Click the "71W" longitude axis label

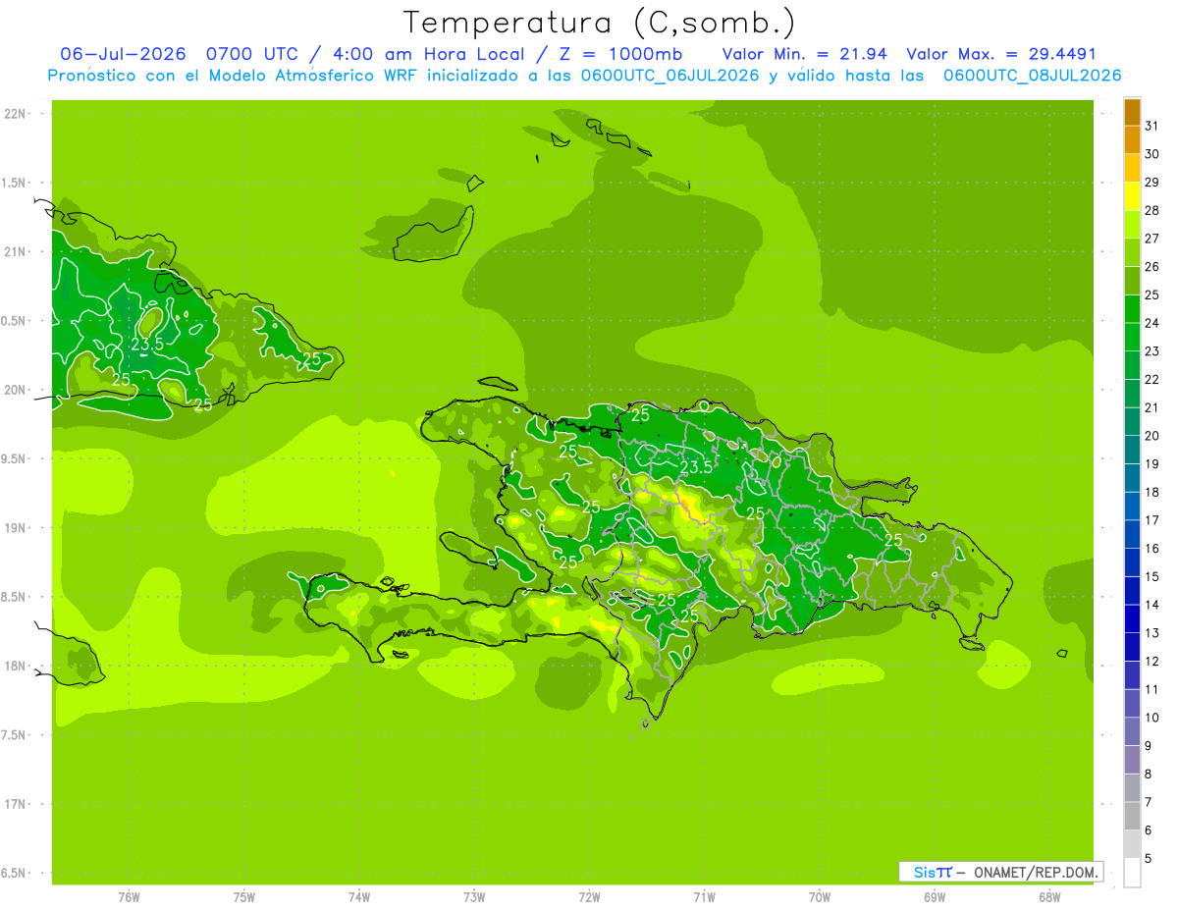pos(704,897)
